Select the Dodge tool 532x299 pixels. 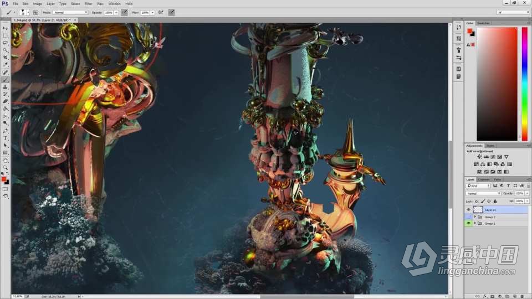click(5, 123)
